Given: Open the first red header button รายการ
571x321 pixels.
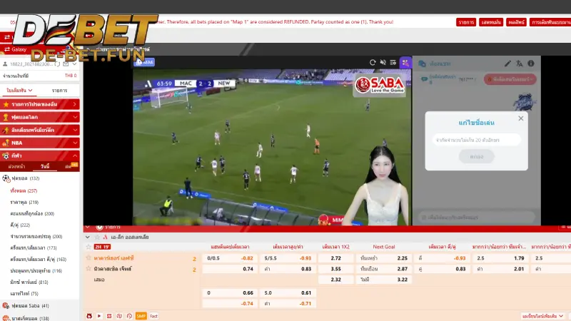Looking at the screenshot, I should click(x=466, y=22).
